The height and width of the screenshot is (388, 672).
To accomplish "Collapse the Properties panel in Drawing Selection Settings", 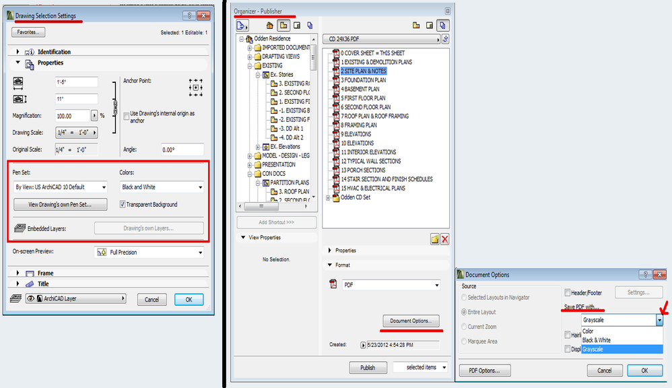I will coord(18,63).
